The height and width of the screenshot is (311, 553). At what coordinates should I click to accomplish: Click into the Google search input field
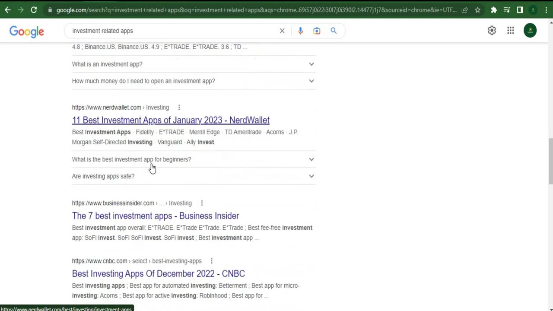[173, 31]
